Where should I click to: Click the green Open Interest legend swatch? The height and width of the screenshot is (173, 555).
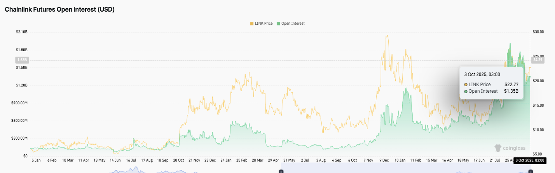[278, 24]
